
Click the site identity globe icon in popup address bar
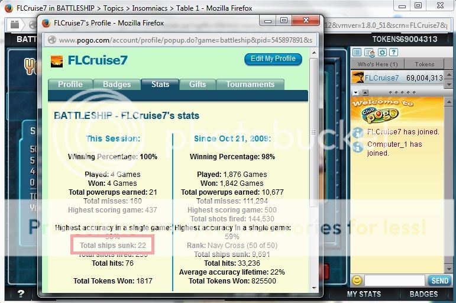52,40
